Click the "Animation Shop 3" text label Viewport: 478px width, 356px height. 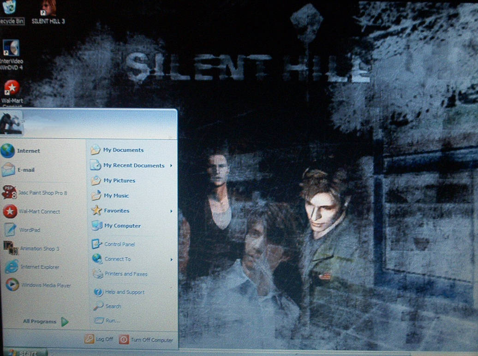[x=40, y=249]
